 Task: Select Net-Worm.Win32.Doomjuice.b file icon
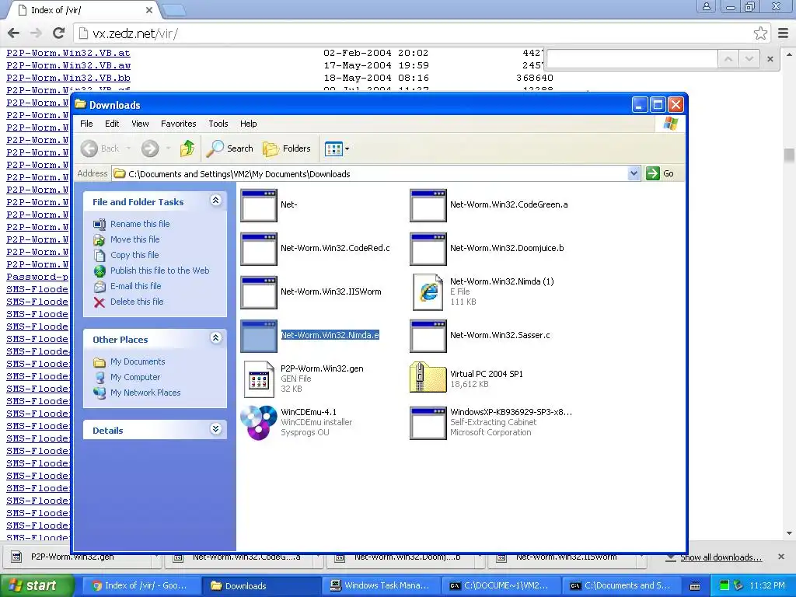[x=428, y=249]
